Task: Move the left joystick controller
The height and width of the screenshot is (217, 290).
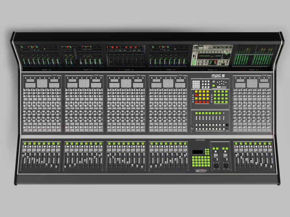Action: click(216, 166)
